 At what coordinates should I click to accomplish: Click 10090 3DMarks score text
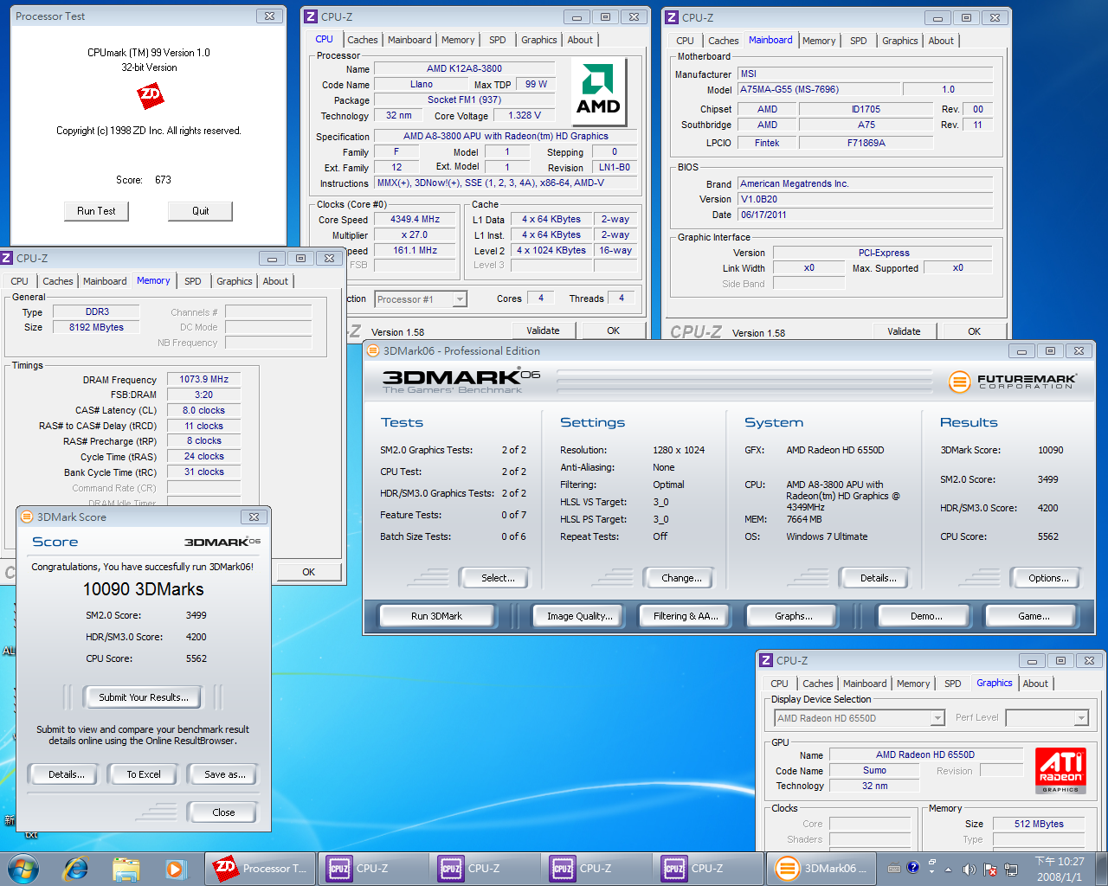click(144, 589)
